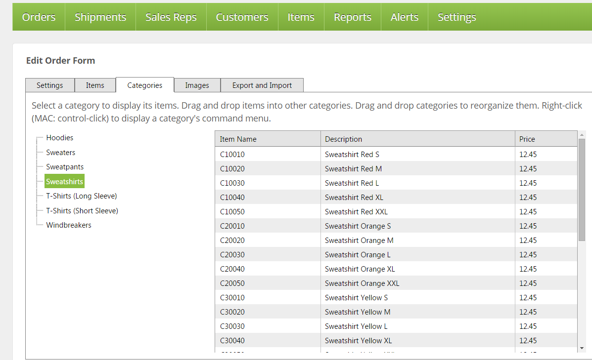Click the scroll up arrow of item list
This screenshot has height=360, width=592.
click(x=582, y=135)
